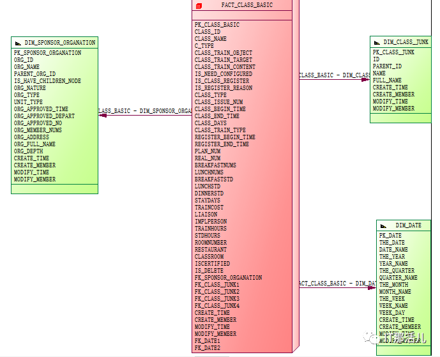Click the IS_NEED_CONFIGURED column
Screen dimensions: 440x357
point(224,74)
